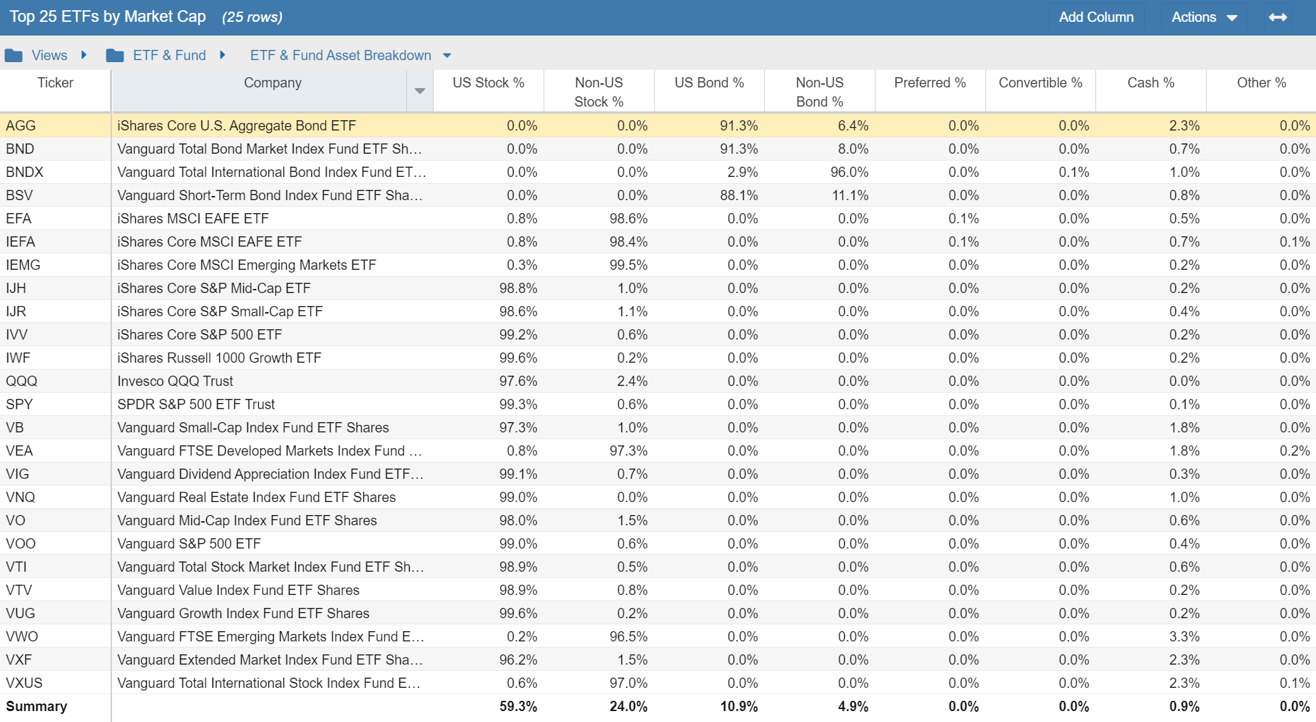Select the IJH ticker cell
This screenshot has height=722, width=1316.
[x=55, y=288]
